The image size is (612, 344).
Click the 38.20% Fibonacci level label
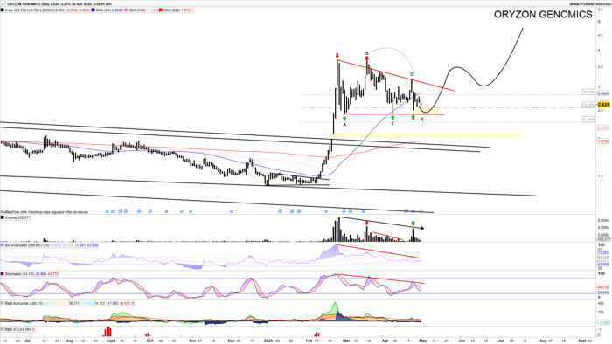point(588,93)
